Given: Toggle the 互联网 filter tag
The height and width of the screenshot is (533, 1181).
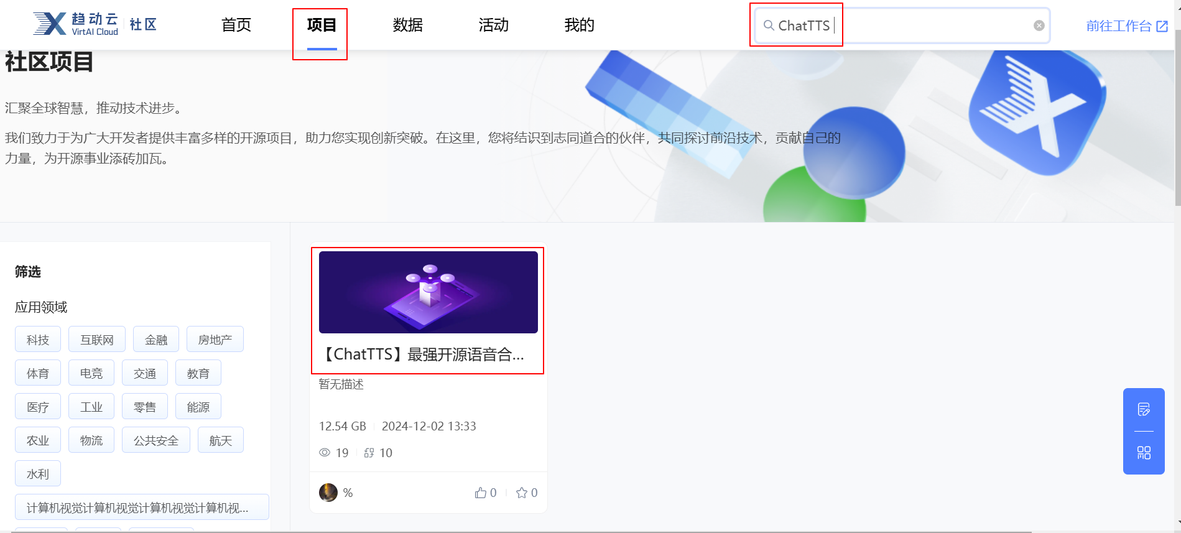Looking at the screenshot, I should 97,340.
